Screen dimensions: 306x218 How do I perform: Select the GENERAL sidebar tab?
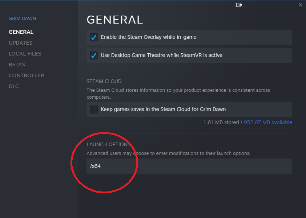[x=21, y=32]
